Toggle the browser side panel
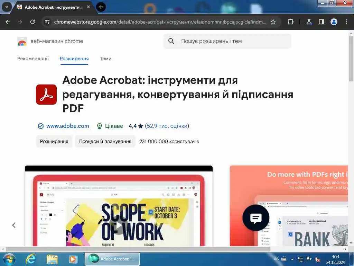 click(321, 22)
